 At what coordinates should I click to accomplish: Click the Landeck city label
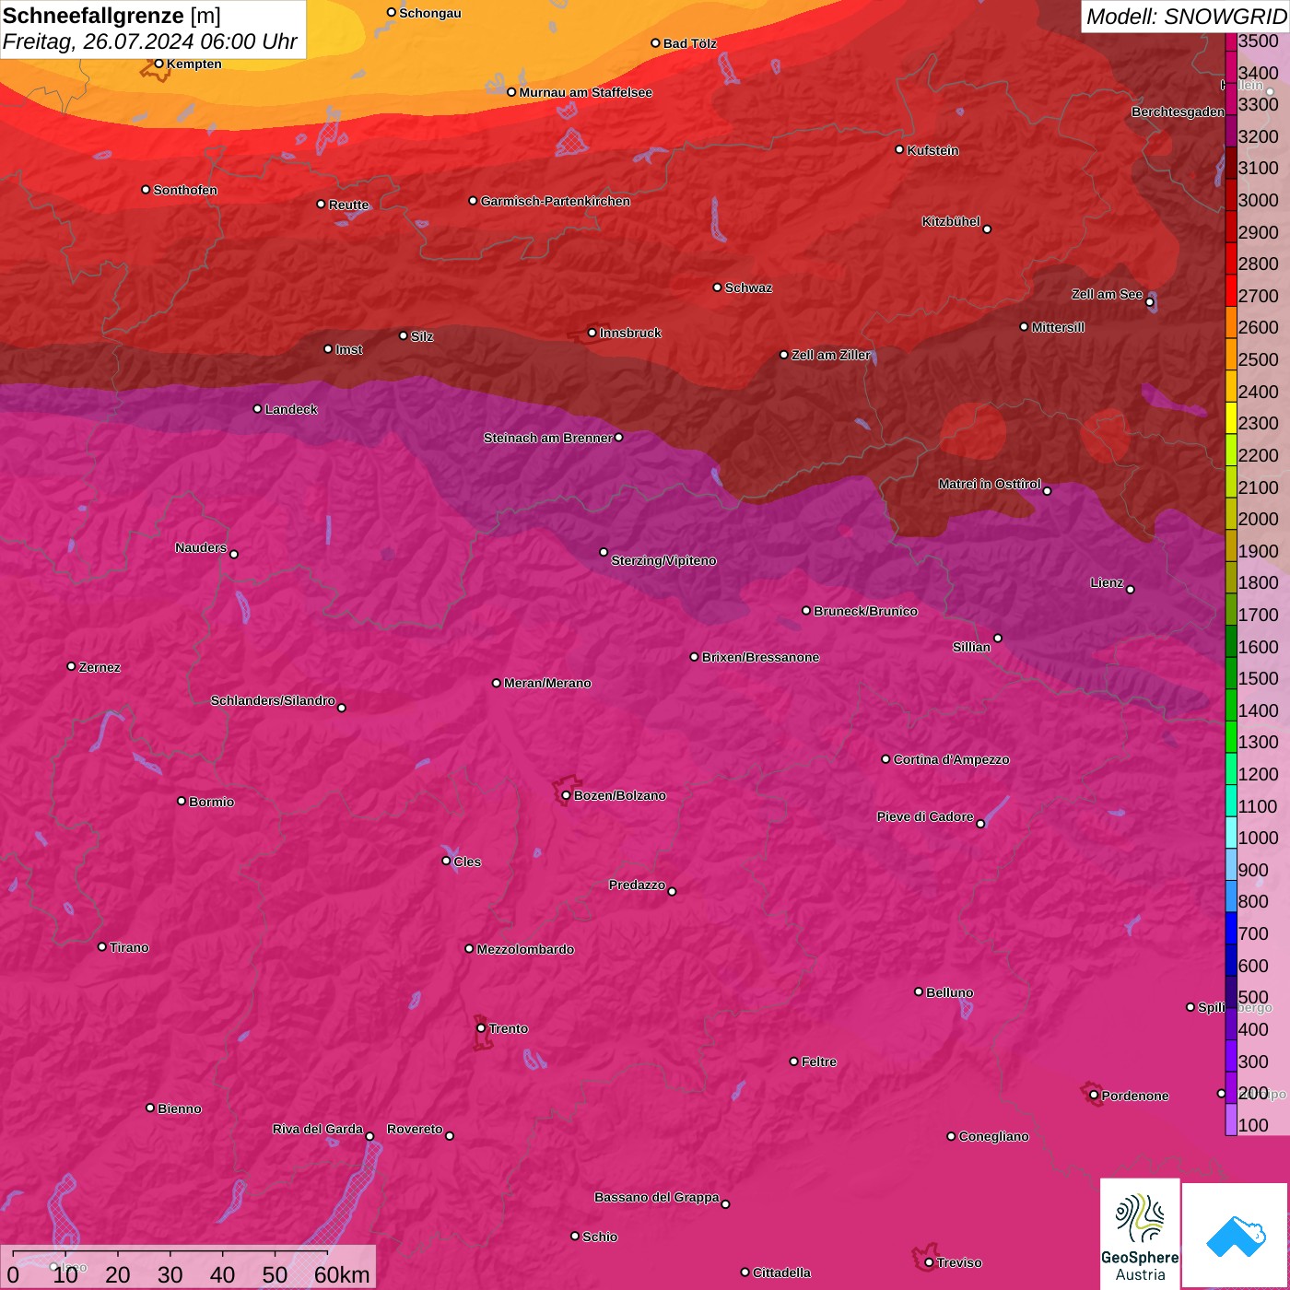point(291,409)
